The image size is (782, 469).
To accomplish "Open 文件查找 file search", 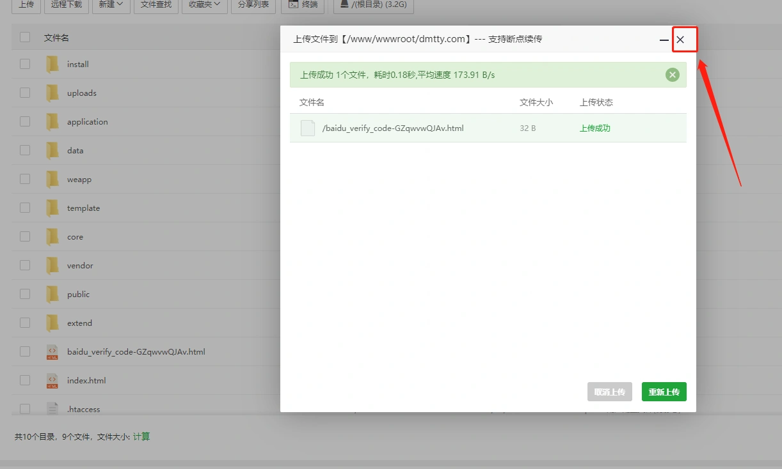I will coord(156,5).
